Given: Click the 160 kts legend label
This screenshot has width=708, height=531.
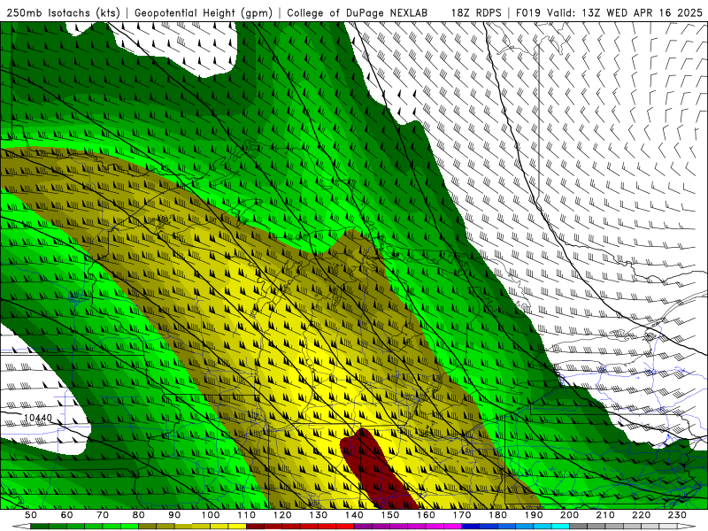Looking at the screenshot, I should coord(427,515).
